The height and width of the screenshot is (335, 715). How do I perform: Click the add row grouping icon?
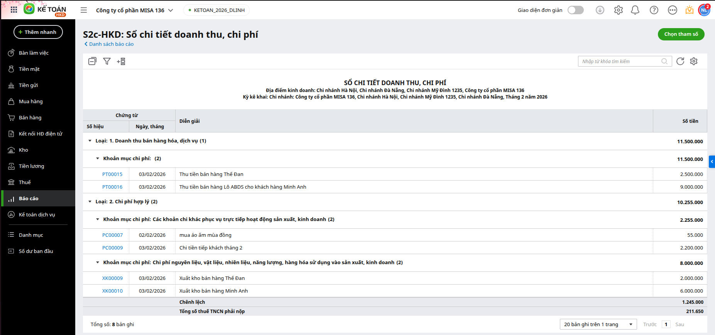click(x=121, y=61)
